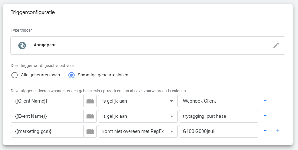This screenshot has height=150, width=298.
Task: Click the pencil icon to edit trigger type
Action: [276, 45]
